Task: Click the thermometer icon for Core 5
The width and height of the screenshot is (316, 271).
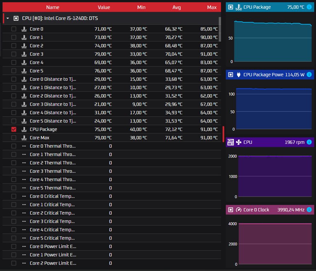Action: pos(24,71)
